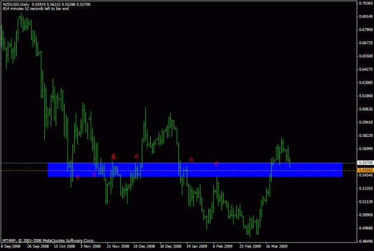Click the 0.69140 price axis label
This screenshot has height=251, width=374.
[366, 16]
